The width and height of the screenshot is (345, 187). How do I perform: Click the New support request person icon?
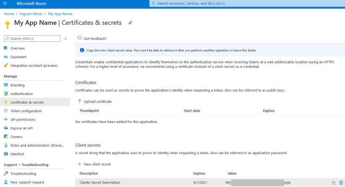tap(6, 182)
